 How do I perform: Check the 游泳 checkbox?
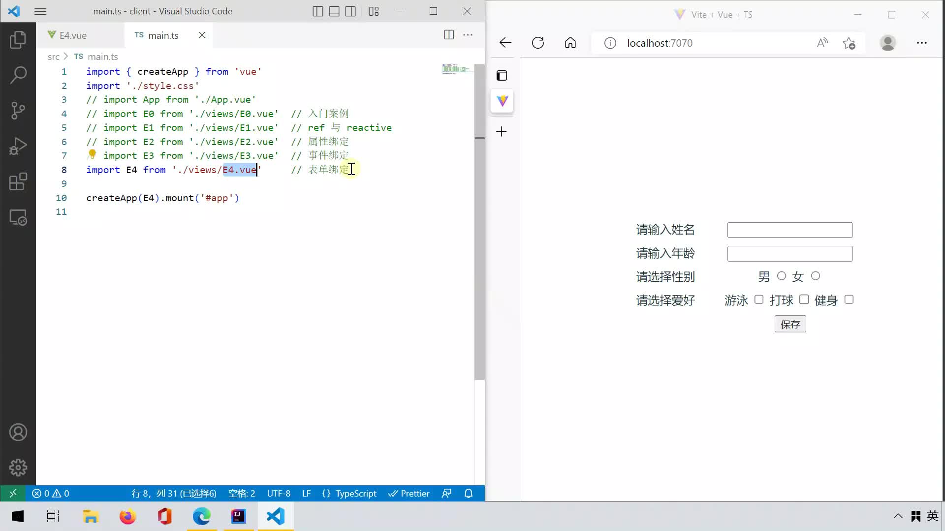click(759, 299)
